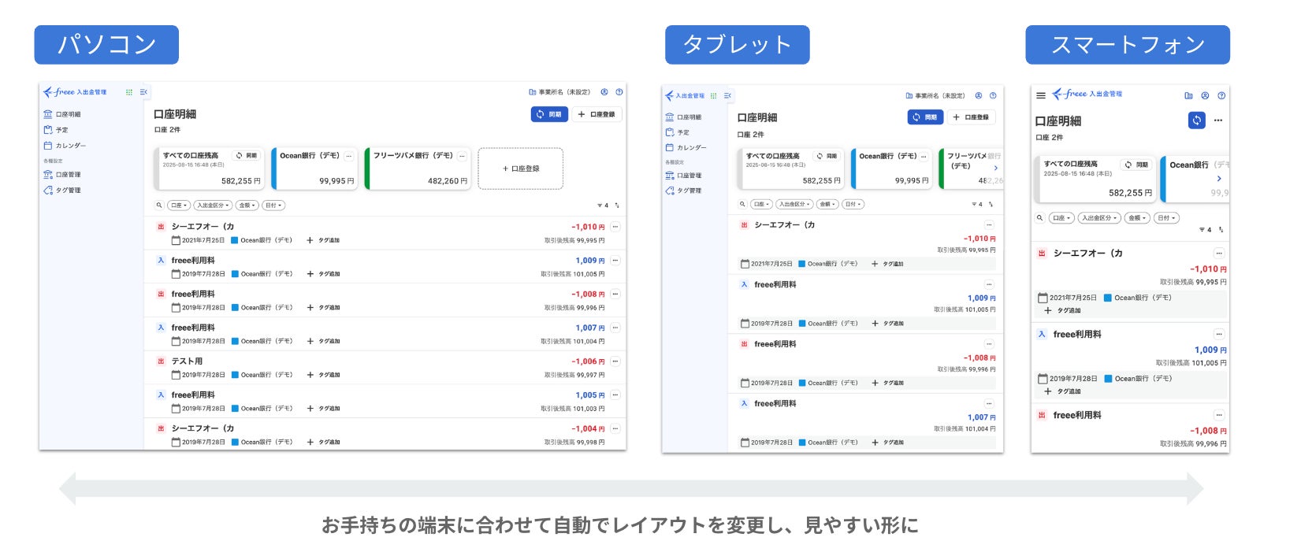This screenshot has height=552, width=1301.
Task: Open more menu on PC -1,010 円 row
Action: 615,227
